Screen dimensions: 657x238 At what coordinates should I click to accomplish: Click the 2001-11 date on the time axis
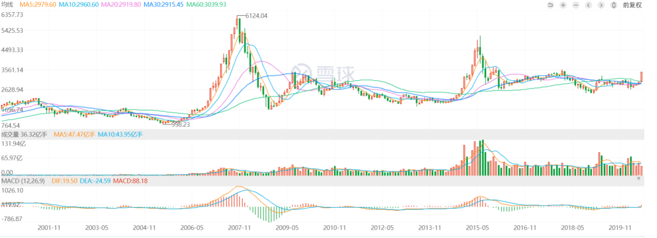(49, 228)
